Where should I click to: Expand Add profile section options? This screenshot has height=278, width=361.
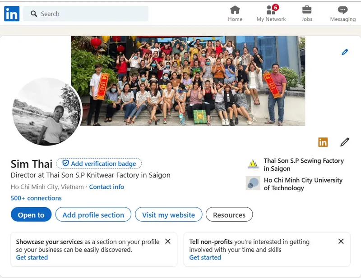(93, 214)
